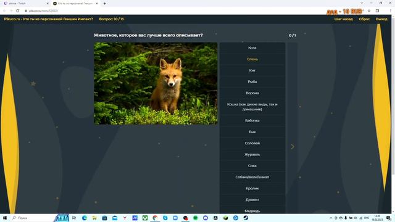The width and height of the screenshot is (395, 222).
Task: Open the Chrome three-dot menu
Action: (391, 11)
